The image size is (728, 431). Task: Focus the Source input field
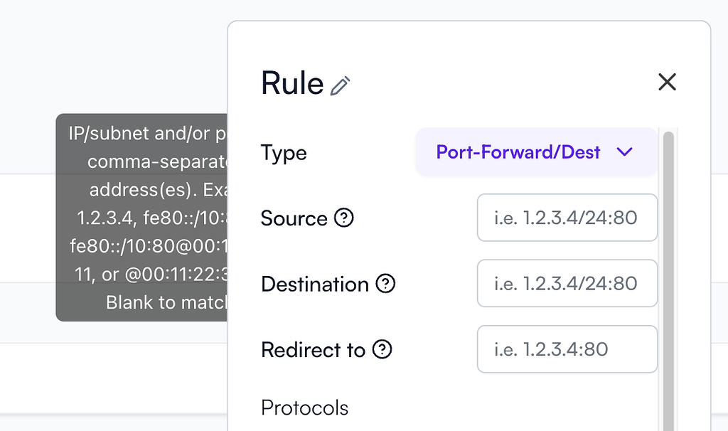(x=567, y=218)
